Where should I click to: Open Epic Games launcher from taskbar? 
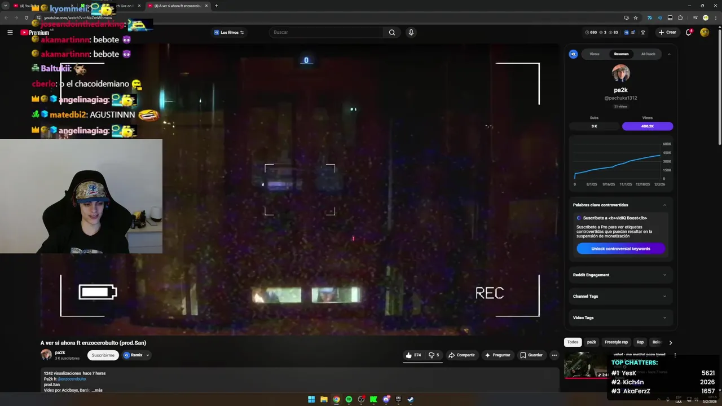(398, 399)
